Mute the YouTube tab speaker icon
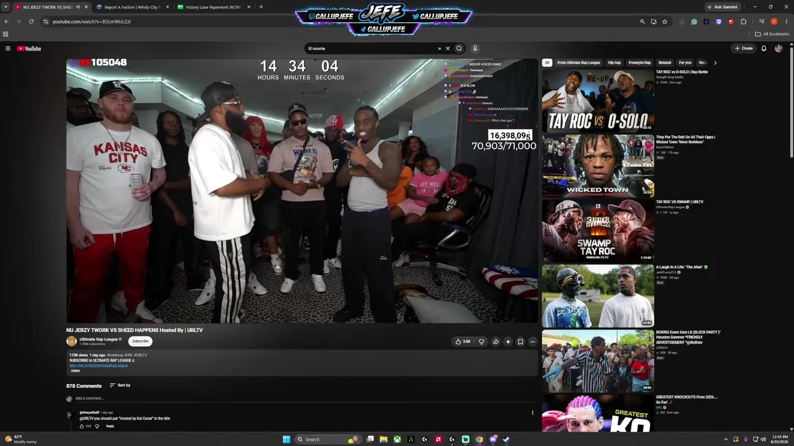 click(78, 7)
